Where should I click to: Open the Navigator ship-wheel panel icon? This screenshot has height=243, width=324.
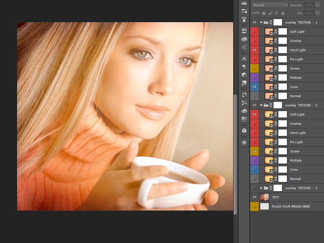click(x=244, y=142)
